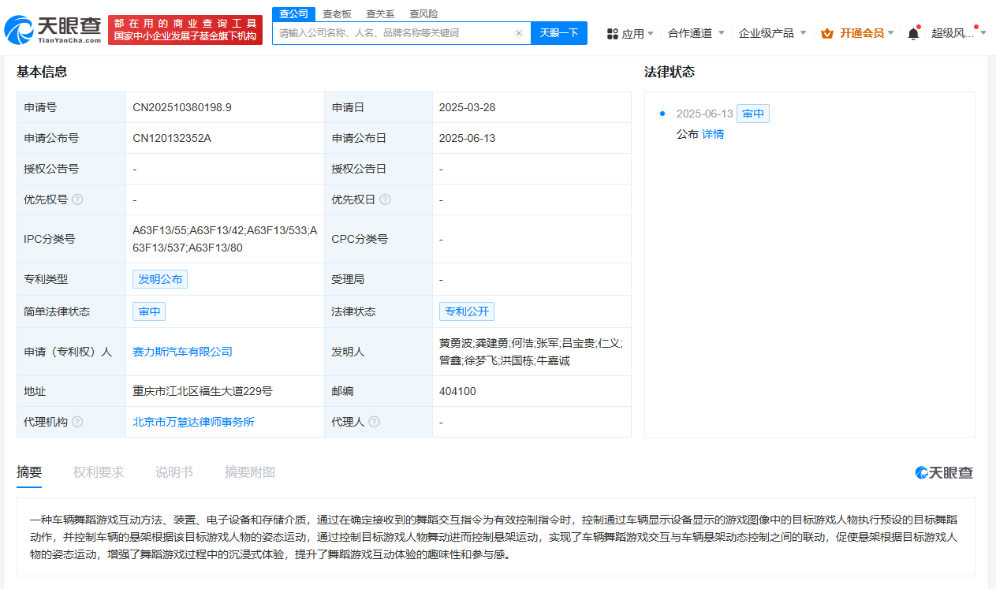Viewport: 996px width, 589px height.
Task: Click the 应用 grid icon
Action: [612, 33]
